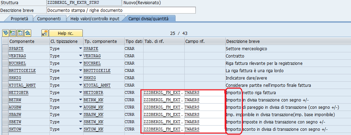Open typing class dropdown for SKTOW row
This screenshot has height=135, width=351.
click(81, 129)
